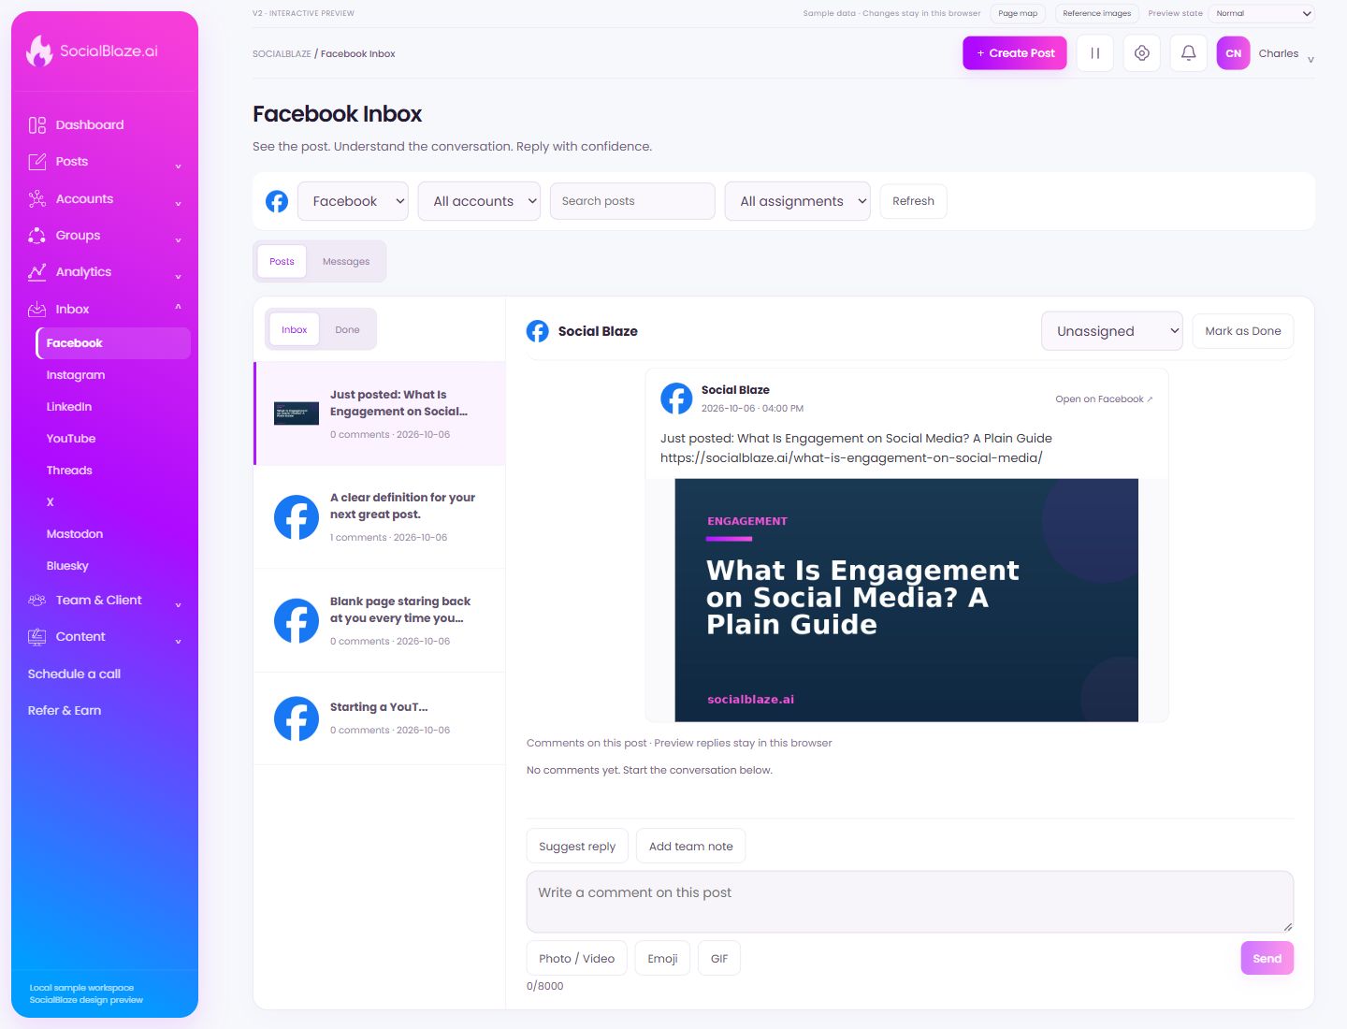Click the Facebook icon next to Social Blaze header
Screen dimensions: 1347x1029
click(x=538, y=331)
